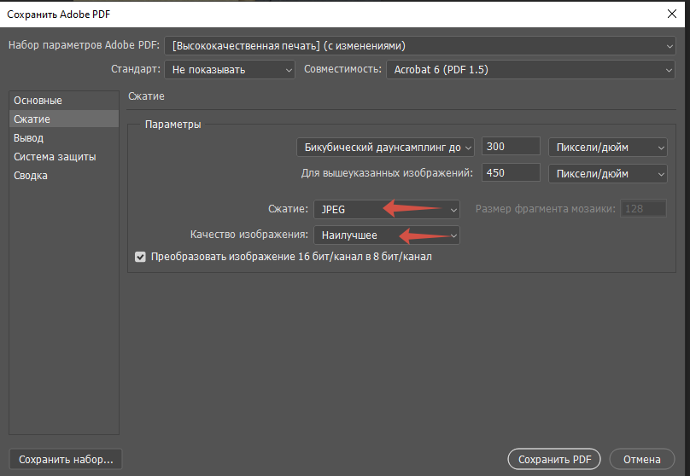The width and height of the screenshot is (690, 476).
Task: Open the Вывод section in the sidebar
Action: pyautogui.click(x=64, y=138)
